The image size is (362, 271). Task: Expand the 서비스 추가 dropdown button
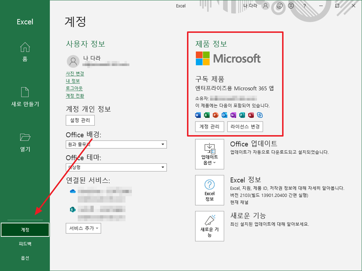click(83, 228)
